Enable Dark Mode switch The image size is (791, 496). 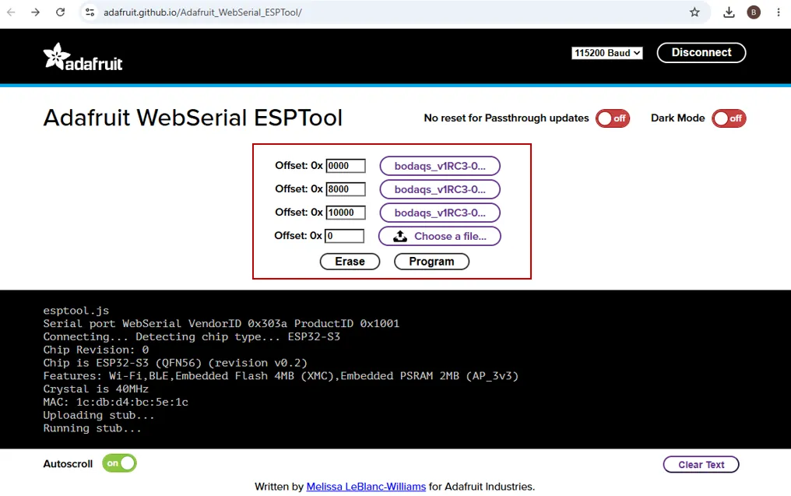coord(729,118)
